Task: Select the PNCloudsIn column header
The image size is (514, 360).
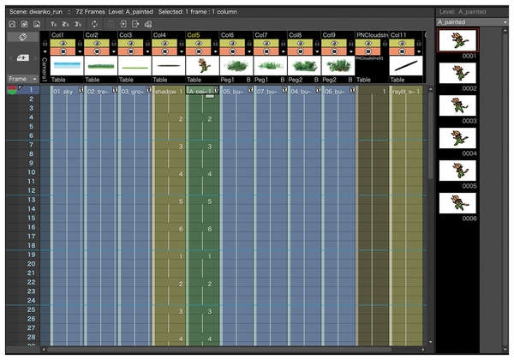Action: [371, 35]
